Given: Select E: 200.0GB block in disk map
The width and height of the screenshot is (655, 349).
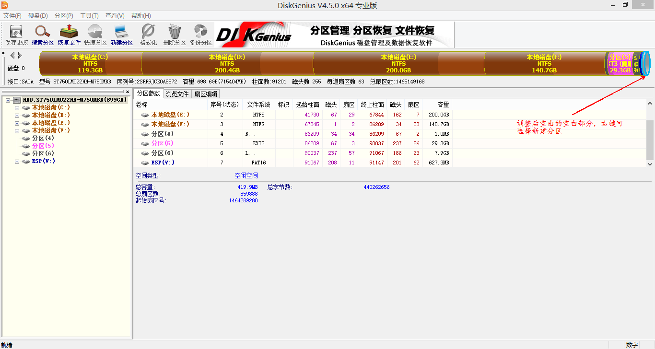Looking at the screenshot, I should tap(398, 63).
